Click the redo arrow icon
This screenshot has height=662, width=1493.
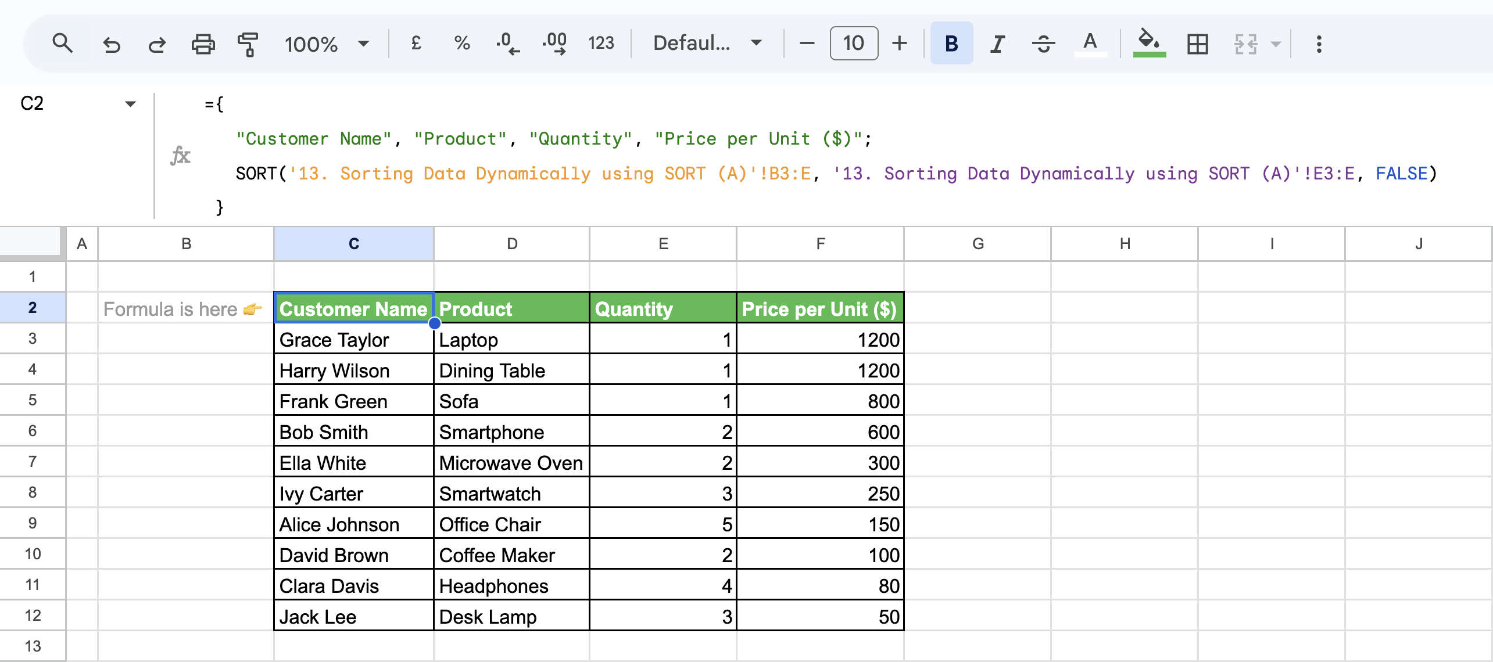(156, 44)
